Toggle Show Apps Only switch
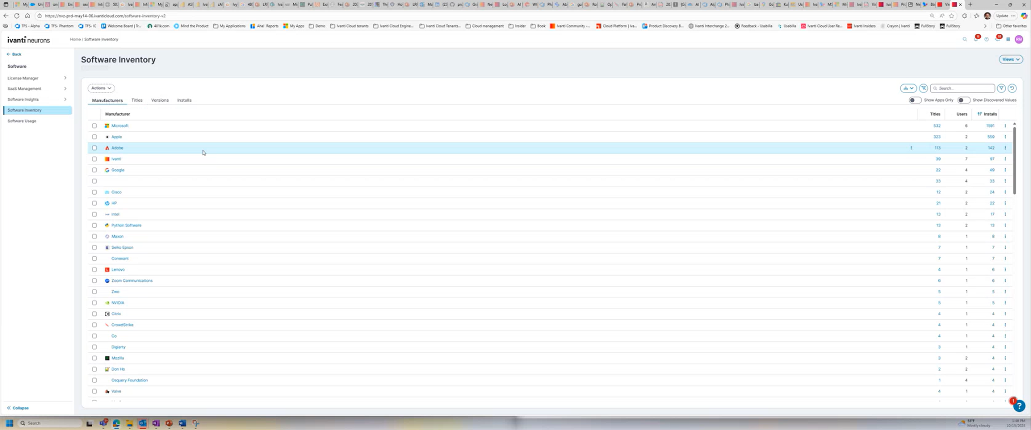Viewport: 1031px width, 430px height. (914, 100)
